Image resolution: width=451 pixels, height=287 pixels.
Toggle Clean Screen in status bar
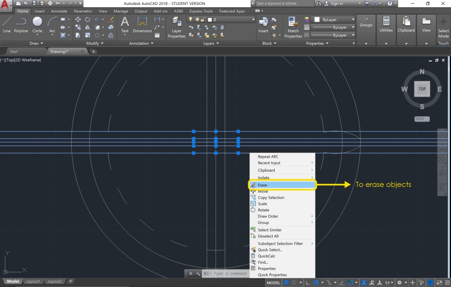coord(439,282)
